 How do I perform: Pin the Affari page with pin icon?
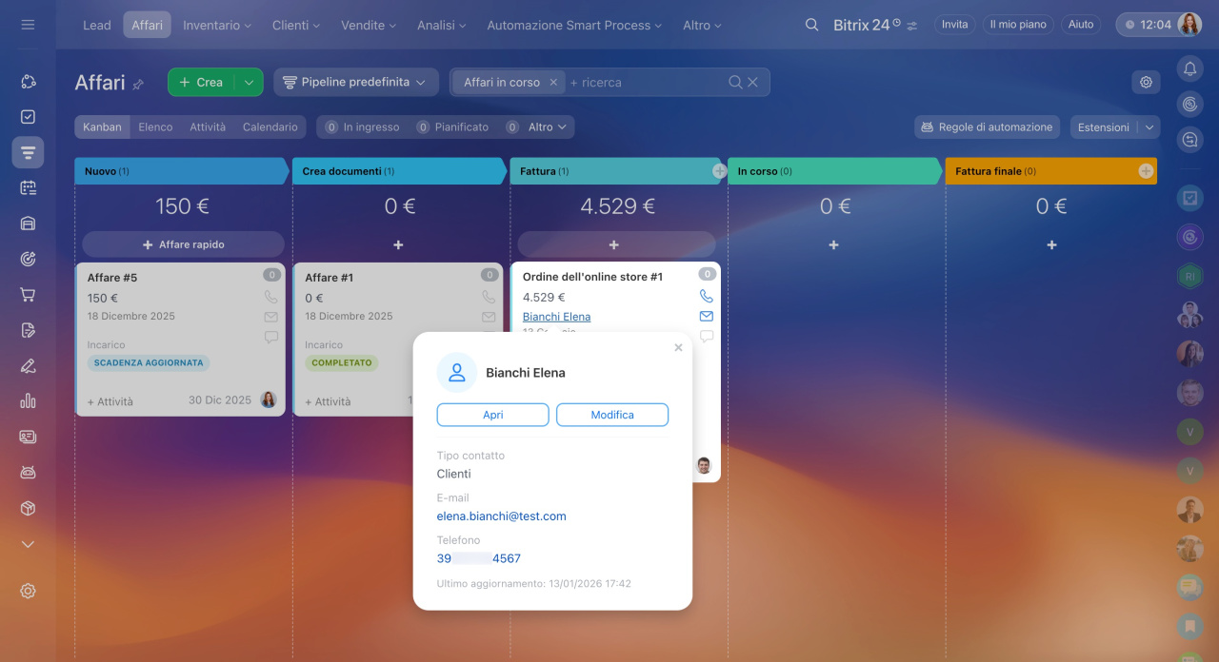point(138,84)
